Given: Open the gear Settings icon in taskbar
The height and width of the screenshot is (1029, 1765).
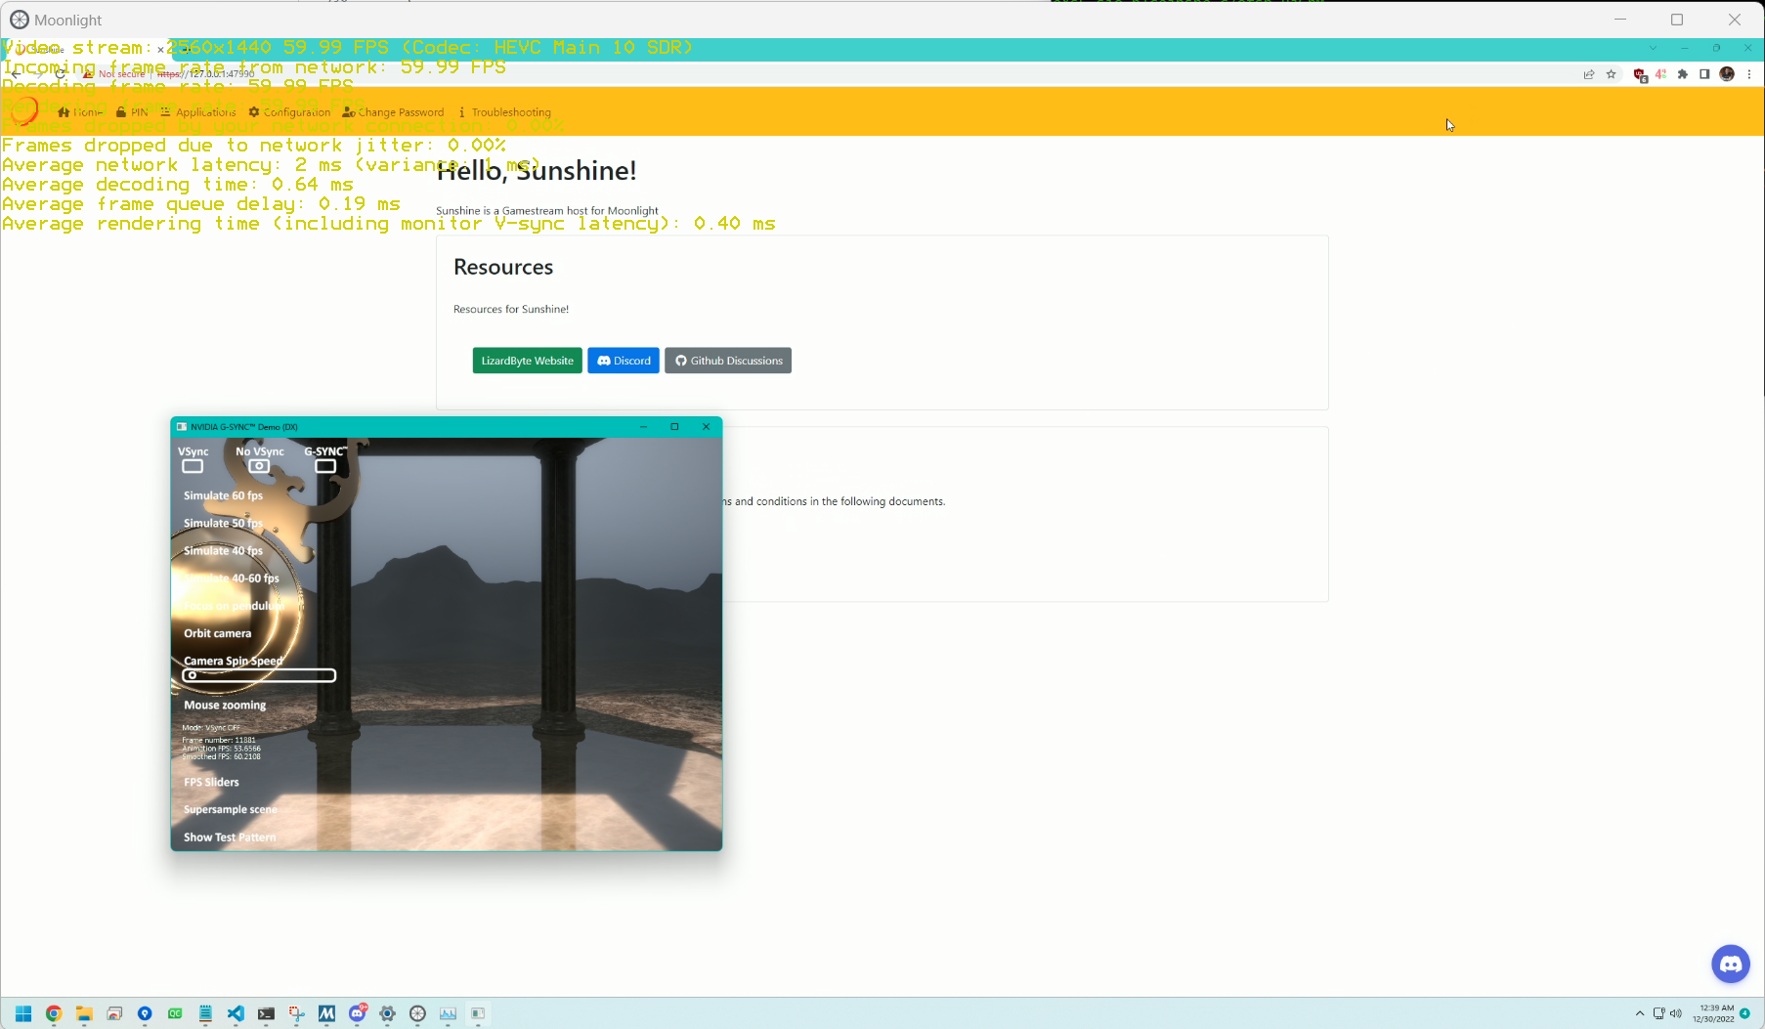Looking at the screenshot, I should 388,1013.
